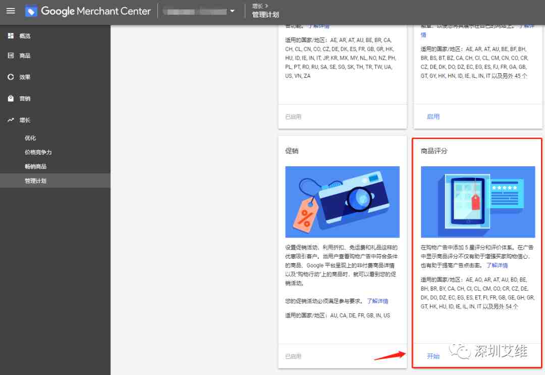Open 了解详情 link in 商品评分 card

497,265
